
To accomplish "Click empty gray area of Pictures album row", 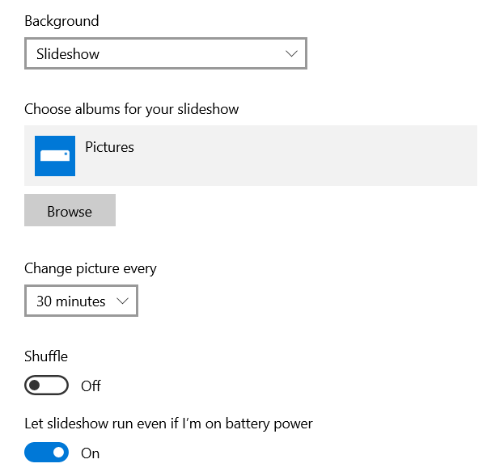I will pos(304,155).
